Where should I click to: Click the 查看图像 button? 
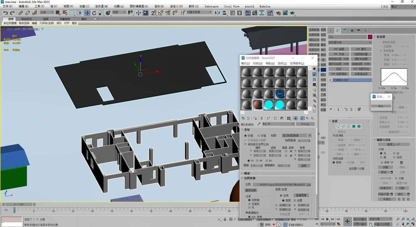tap(301, 196)
